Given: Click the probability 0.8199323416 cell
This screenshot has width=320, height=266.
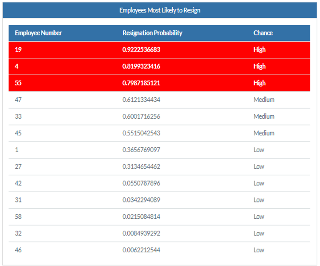Looking at the screenshot, I should [x=141, y=66].
